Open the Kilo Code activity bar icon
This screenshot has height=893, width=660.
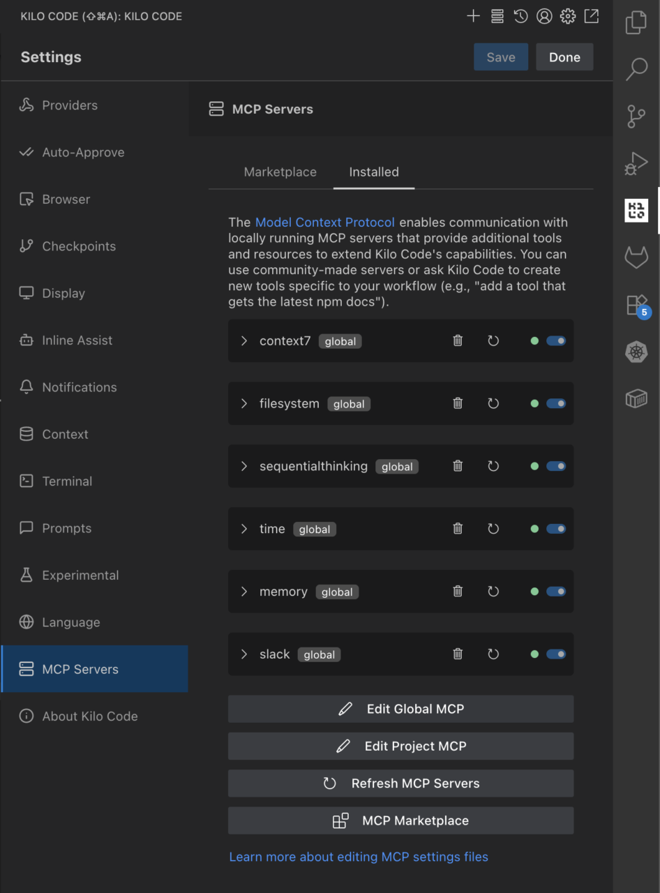[x=636, y=210]
